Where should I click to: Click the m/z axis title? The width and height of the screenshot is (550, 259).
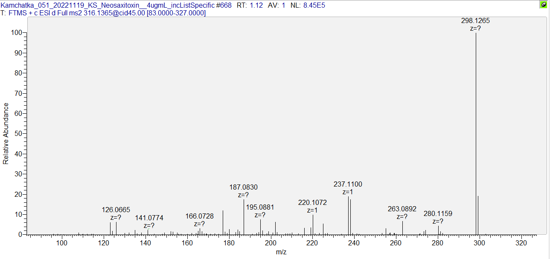pyautogui.click(x=281, y=252)
